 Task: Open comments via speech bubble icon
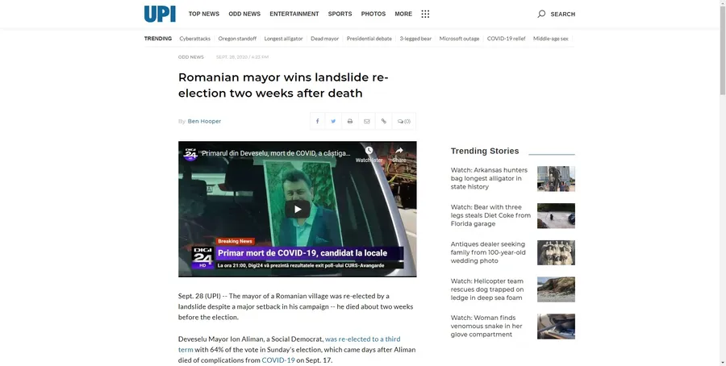click(x=403, y=121)
